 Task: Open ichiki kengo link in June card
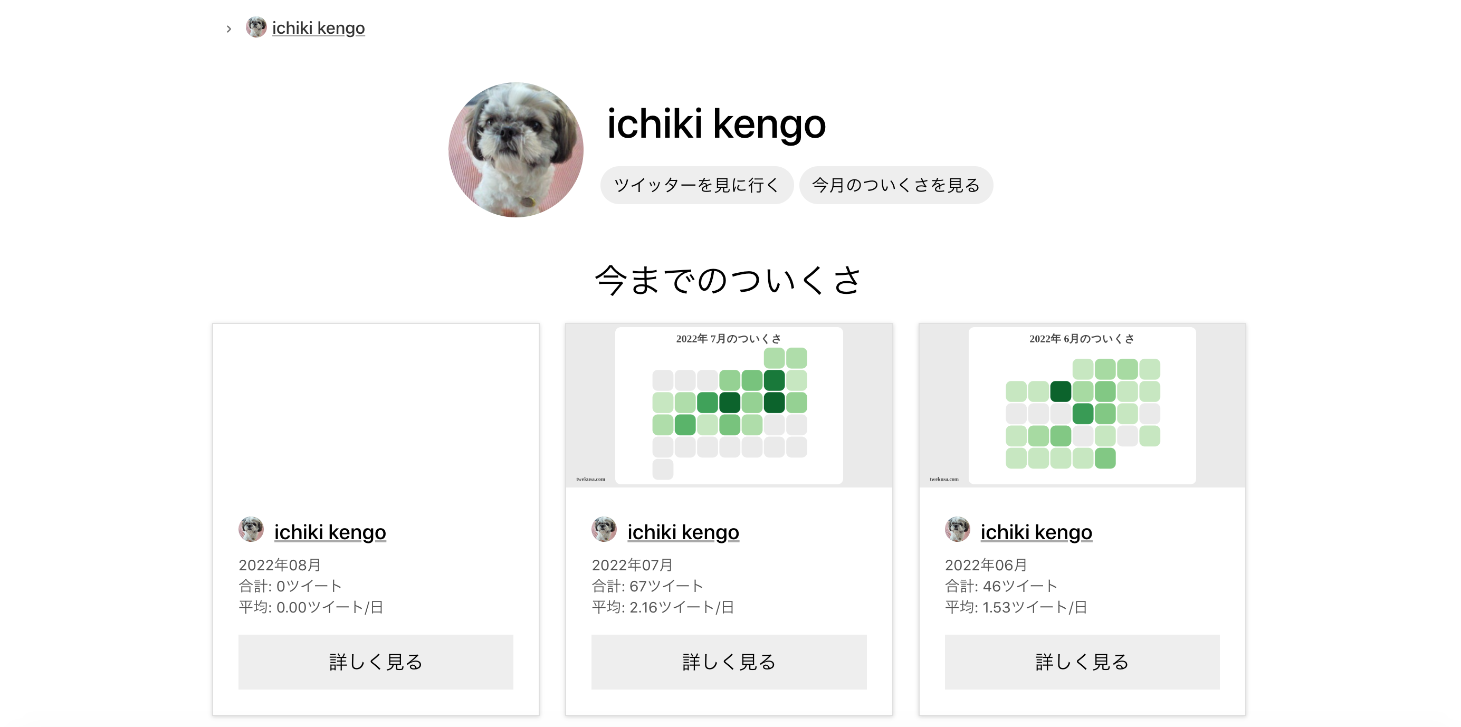(x=1036, y=532)
